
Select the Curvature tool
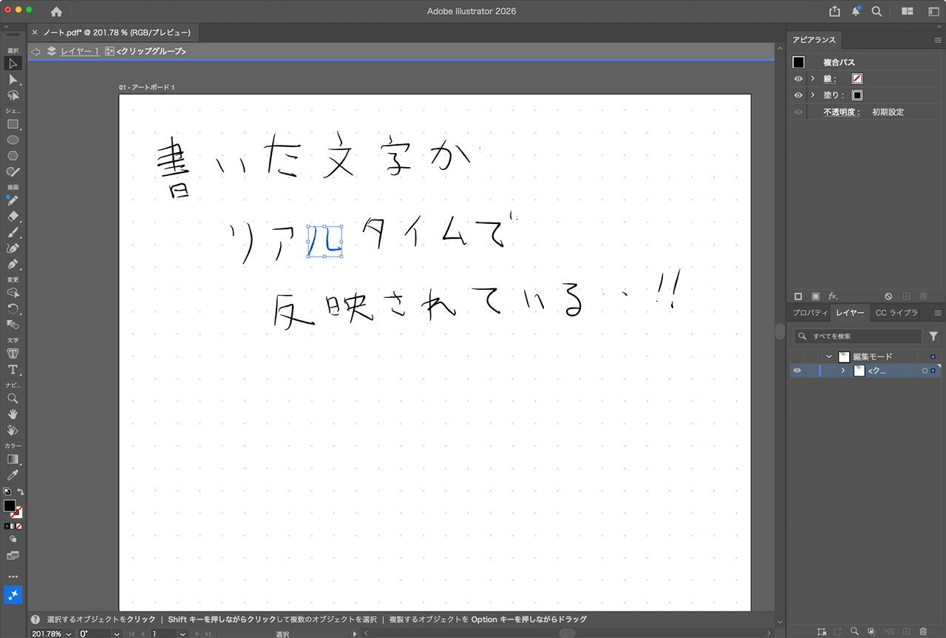[x=13, y=248]
